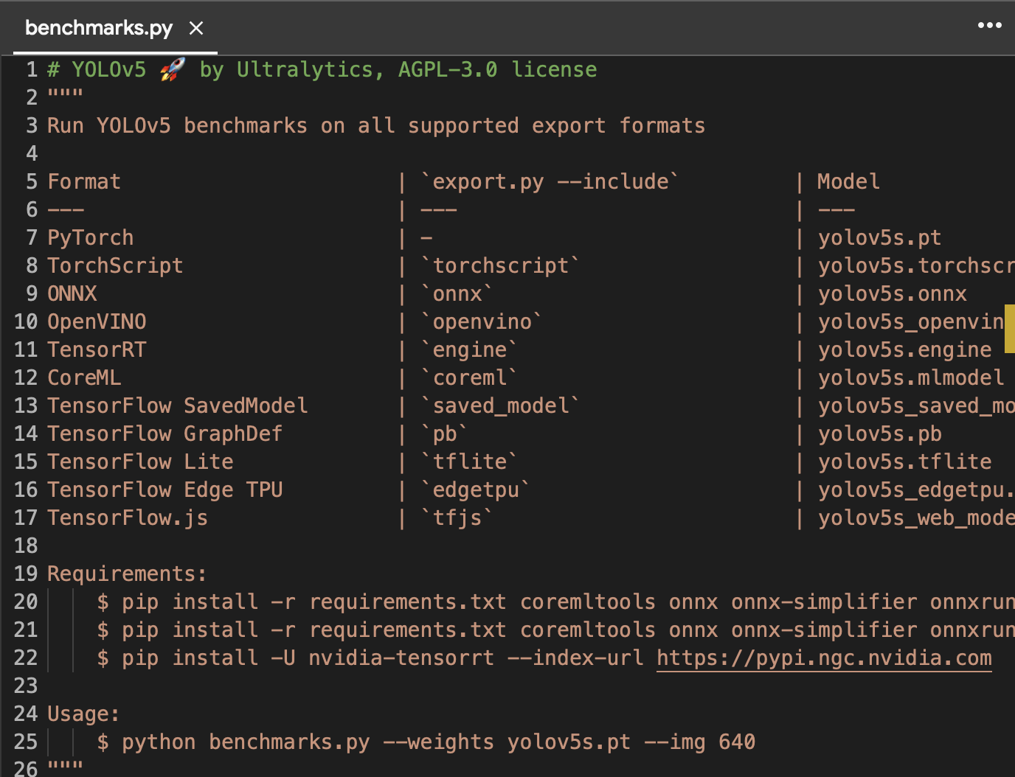
Task: Select the benchmarks.py tab
Action: [115, 28]
